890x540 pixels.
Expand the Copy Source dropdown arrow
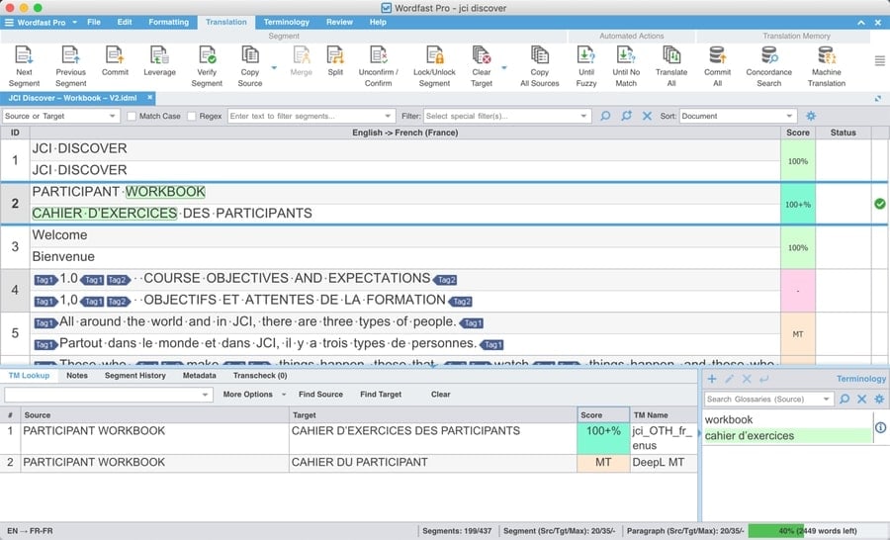(x=274, y=67)
